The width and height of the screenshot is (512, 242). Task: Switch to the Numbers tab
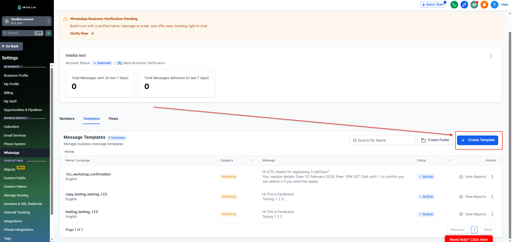coord(67,119)
